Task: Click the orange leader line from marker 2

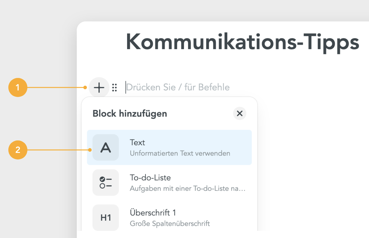Action: pos(59,150)
